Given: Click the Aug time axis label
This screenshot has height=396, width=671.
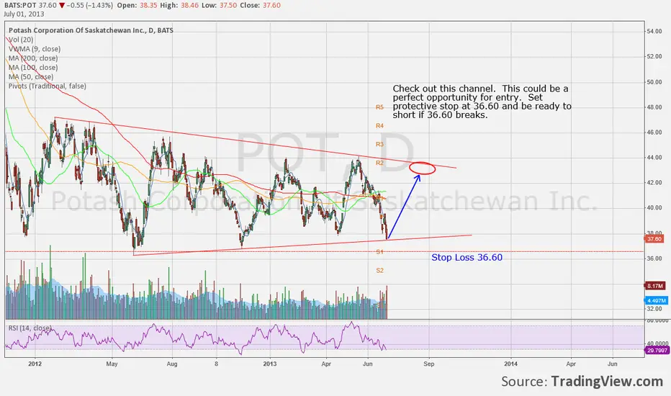Looking at the screenshot, I should (x=172, y=364).
